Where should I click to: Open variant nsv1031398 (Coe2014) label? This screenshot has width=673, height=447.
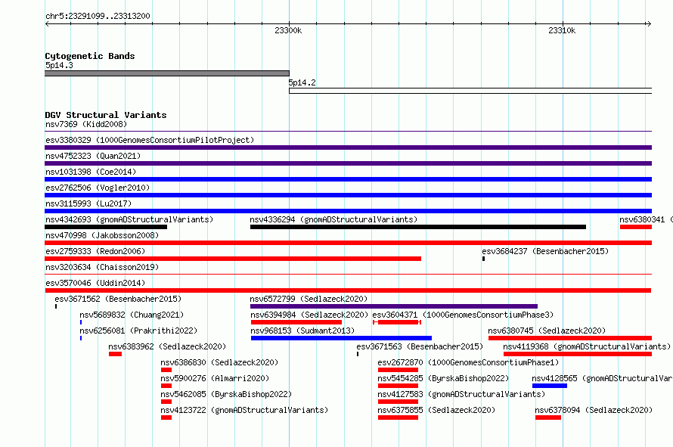click(91, 172)
